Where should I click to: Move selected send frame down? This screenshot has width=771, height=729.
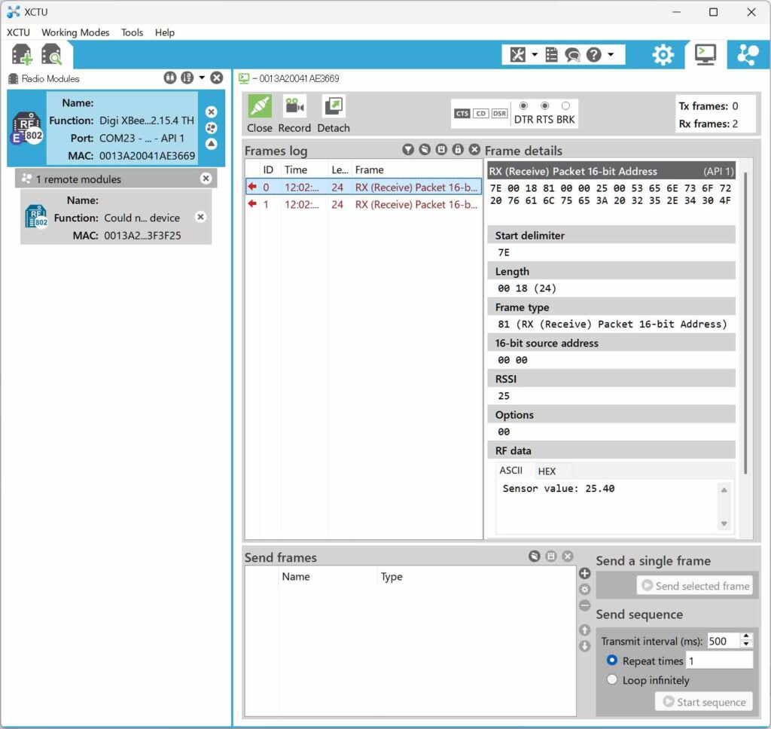coord(584,646)
